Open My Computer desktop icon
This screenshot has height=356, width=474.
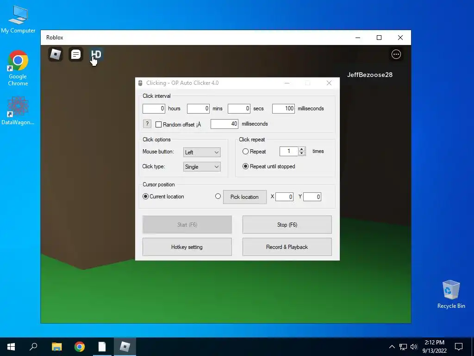(18, 19)
